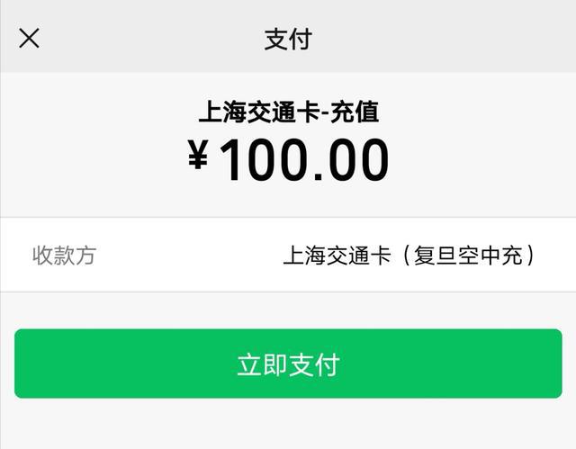
Task: Click the 复旦空中充 text in parentheses
Action: [469, 256]
